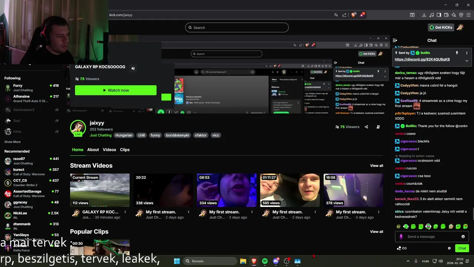Image resolution: width=474 pixels, height=267 pixels.
Task: Unpin the BotRix pinned message
Action: pos(457,53)
